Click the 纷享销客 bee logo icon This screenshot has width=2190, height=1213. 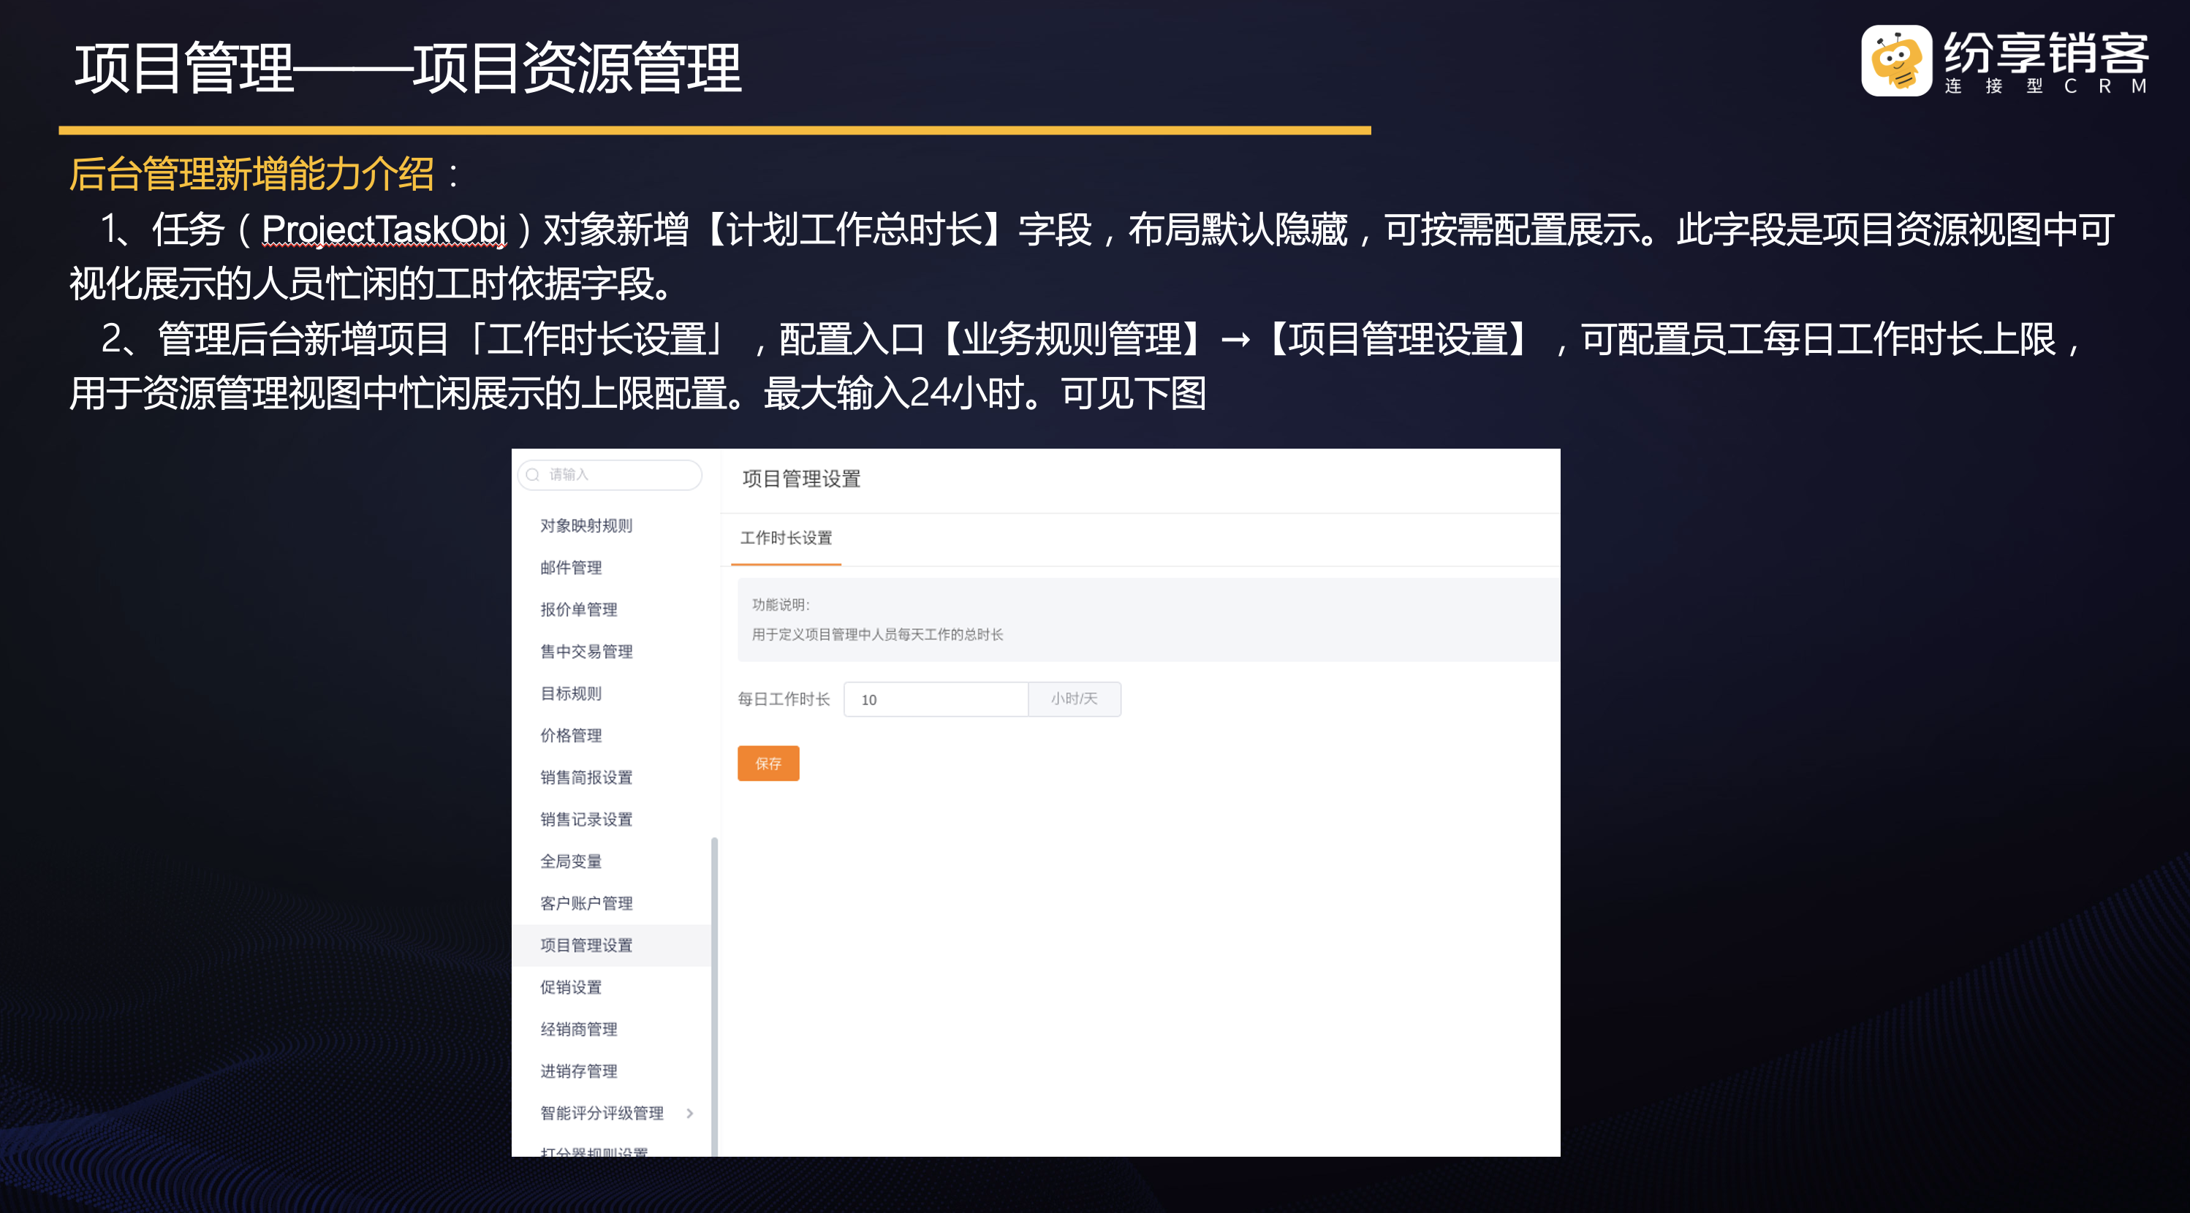pos(1896,61)
